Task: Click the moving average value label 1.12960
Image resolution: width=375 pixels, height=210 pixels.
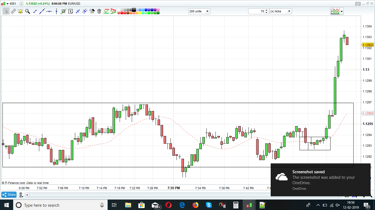Action: pyautogui.click(x=368, y=113)
